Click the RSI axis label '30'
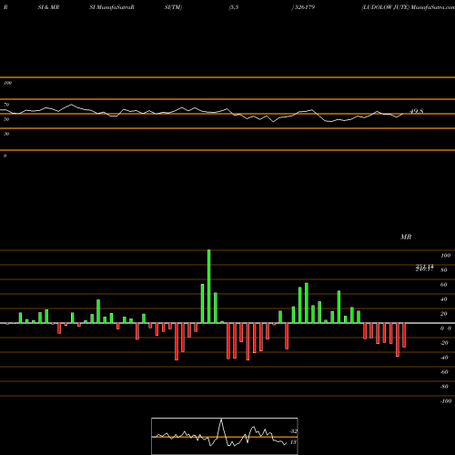The image size is (455, 455). click(x=6, y=134)
